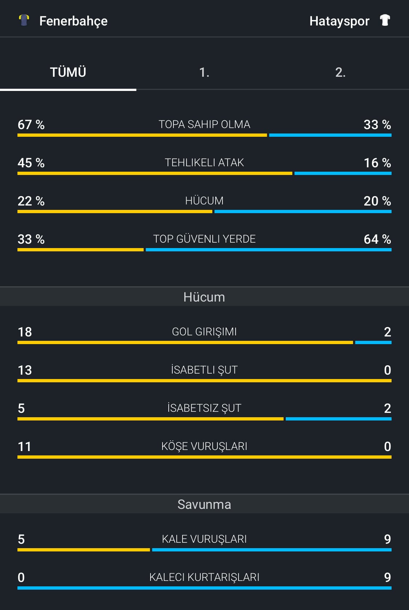The height and width of the screenshot is (610, 409).
Task: Open the Hatayspor team name
Action: (x=339, y=21)
